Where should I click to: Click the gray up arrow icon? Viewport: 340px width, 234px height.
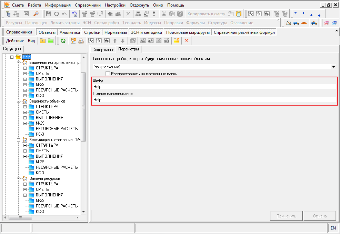pos(115,41)
